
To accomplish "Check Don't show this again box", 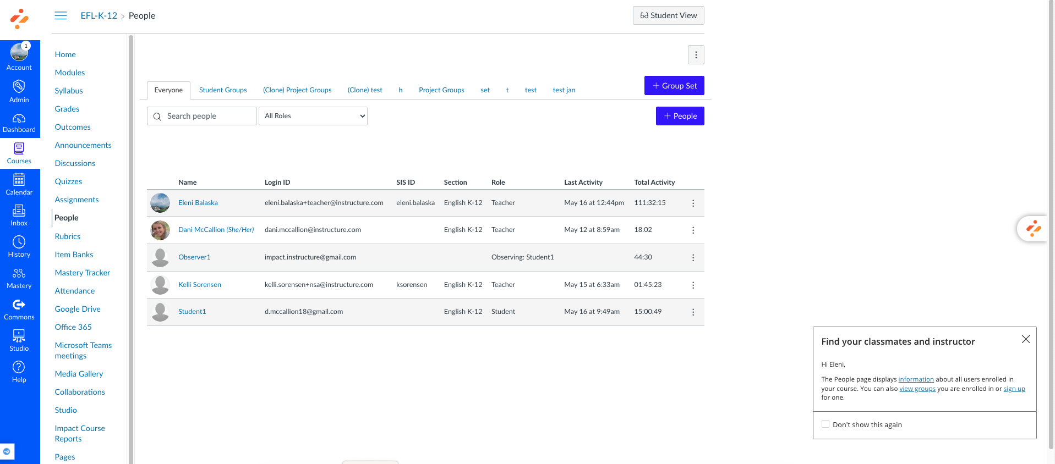I will coord(826,424).
